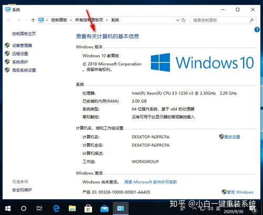Image resolution: width=263 pixels, height=215 pixels.
Task: Open 高级系统设置 in the sidebar
Action: pyautogui.click(x=24, y=70)
